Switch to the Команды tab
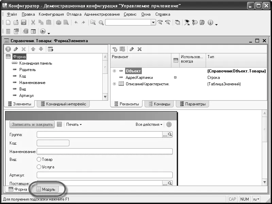 pyautogui.click(x=159, y=104)
